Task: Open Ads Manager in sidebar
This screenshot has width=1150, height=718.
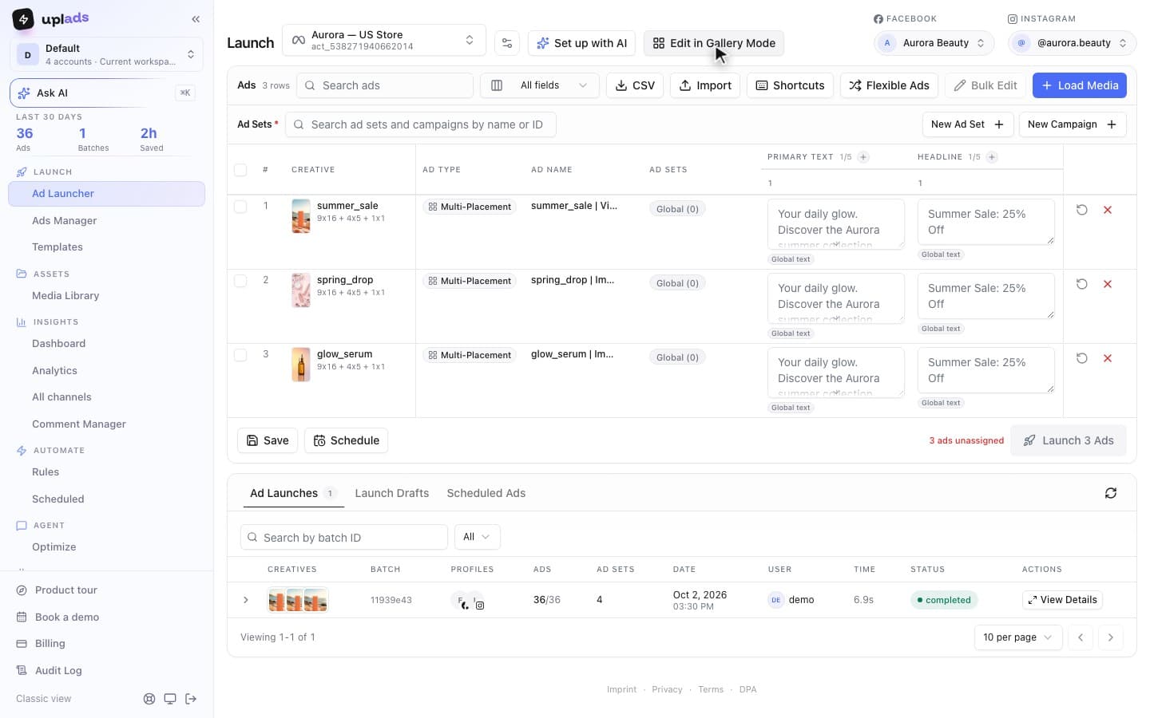Action: coord(64,221)
